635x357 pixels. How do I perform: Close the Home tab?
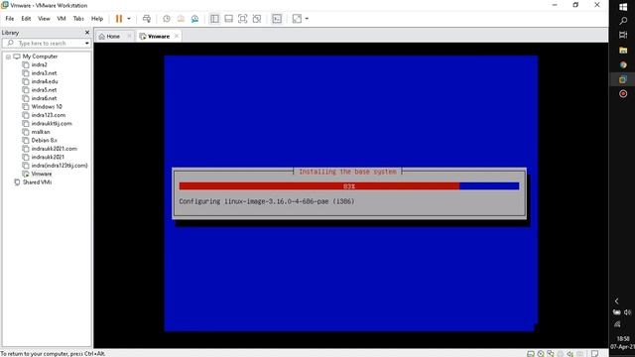click(129, 36)
